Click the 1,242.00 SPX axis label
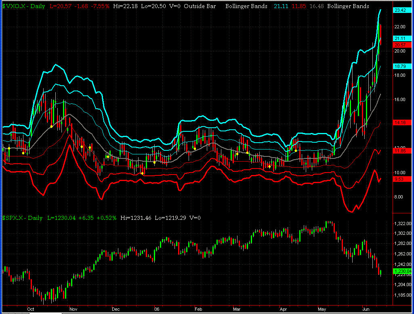This screenshot has width=414, height=314. [x=403, y=264]
